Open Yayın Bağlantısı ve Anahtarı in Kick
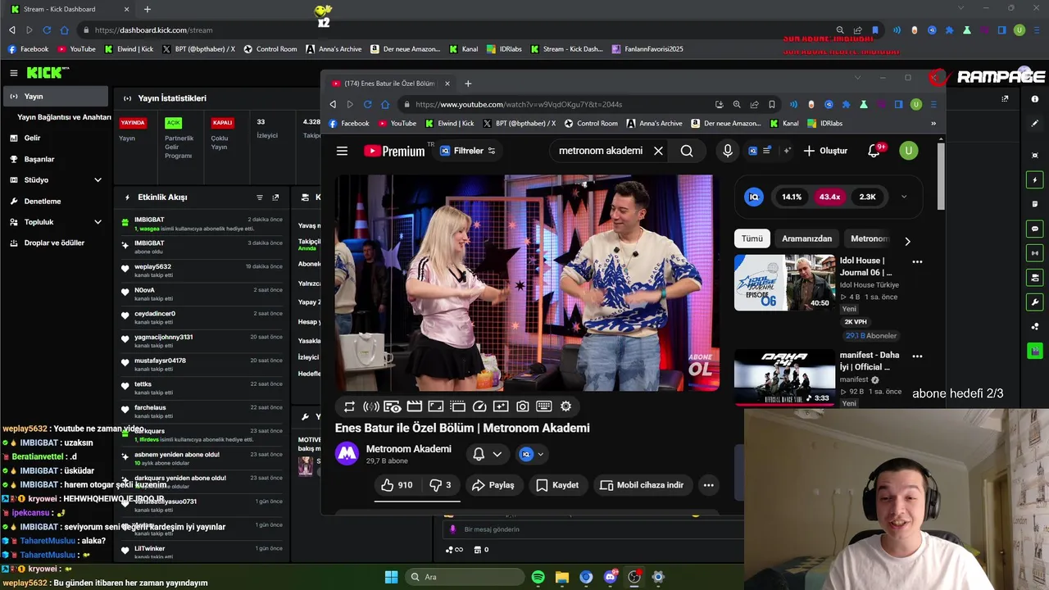Screen dimensions: 1049x590 point(64,117)
